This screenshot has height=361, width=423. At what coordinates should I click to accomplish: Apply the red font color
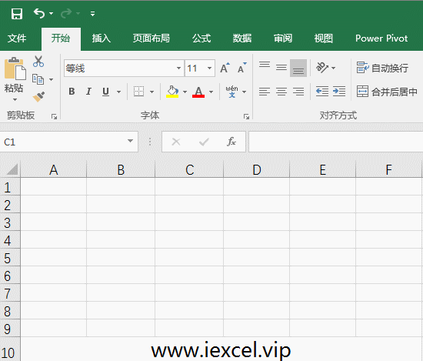(x=198, y=92)
